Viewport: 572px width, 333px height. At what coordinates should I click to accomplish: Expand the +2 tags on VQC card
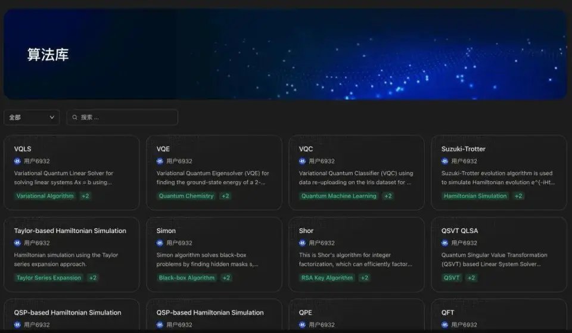388,196
